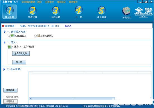The height and width of the screenshot is (108, 154).
Task: Enable the 折合多份成绩 checkbox
Action: click(4, 97)
